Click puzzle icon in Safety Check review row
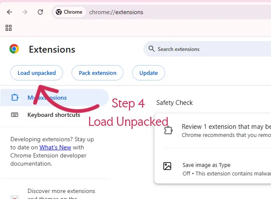 [168, 131]
